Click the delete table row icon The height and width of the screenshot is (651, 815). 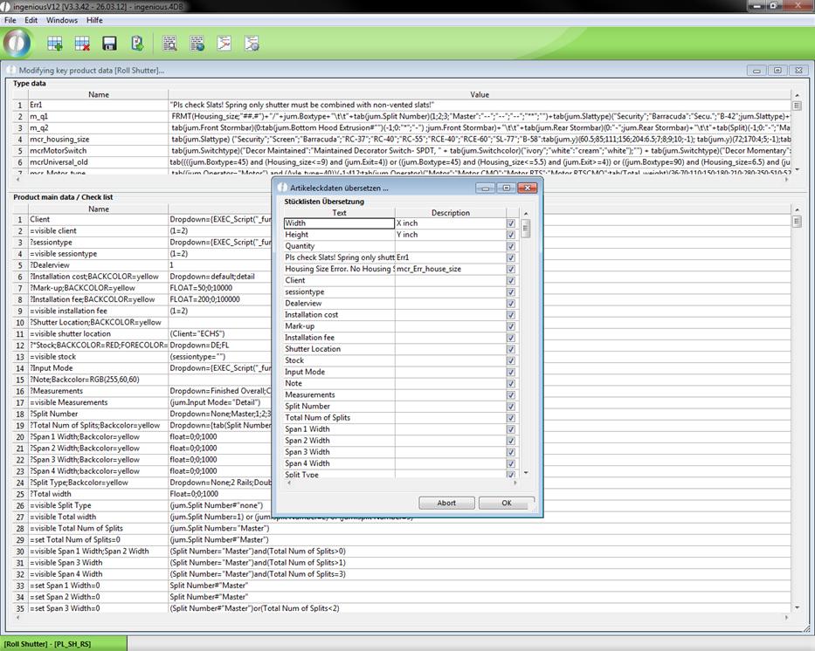(x=82, y=43)
